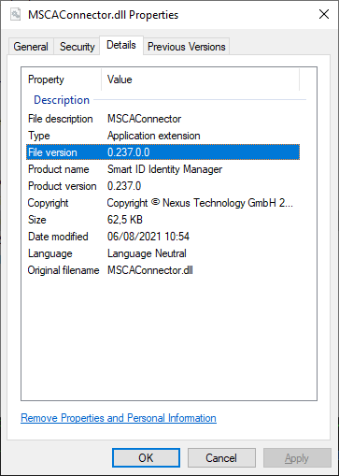Click the Nexus Technology GmbH copyright value
This screenshot has width=339, height=476.
tap(200, 203)
